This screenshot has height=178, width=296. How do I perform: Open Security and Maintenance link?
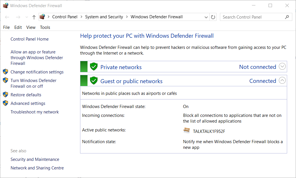coord(35,159)
